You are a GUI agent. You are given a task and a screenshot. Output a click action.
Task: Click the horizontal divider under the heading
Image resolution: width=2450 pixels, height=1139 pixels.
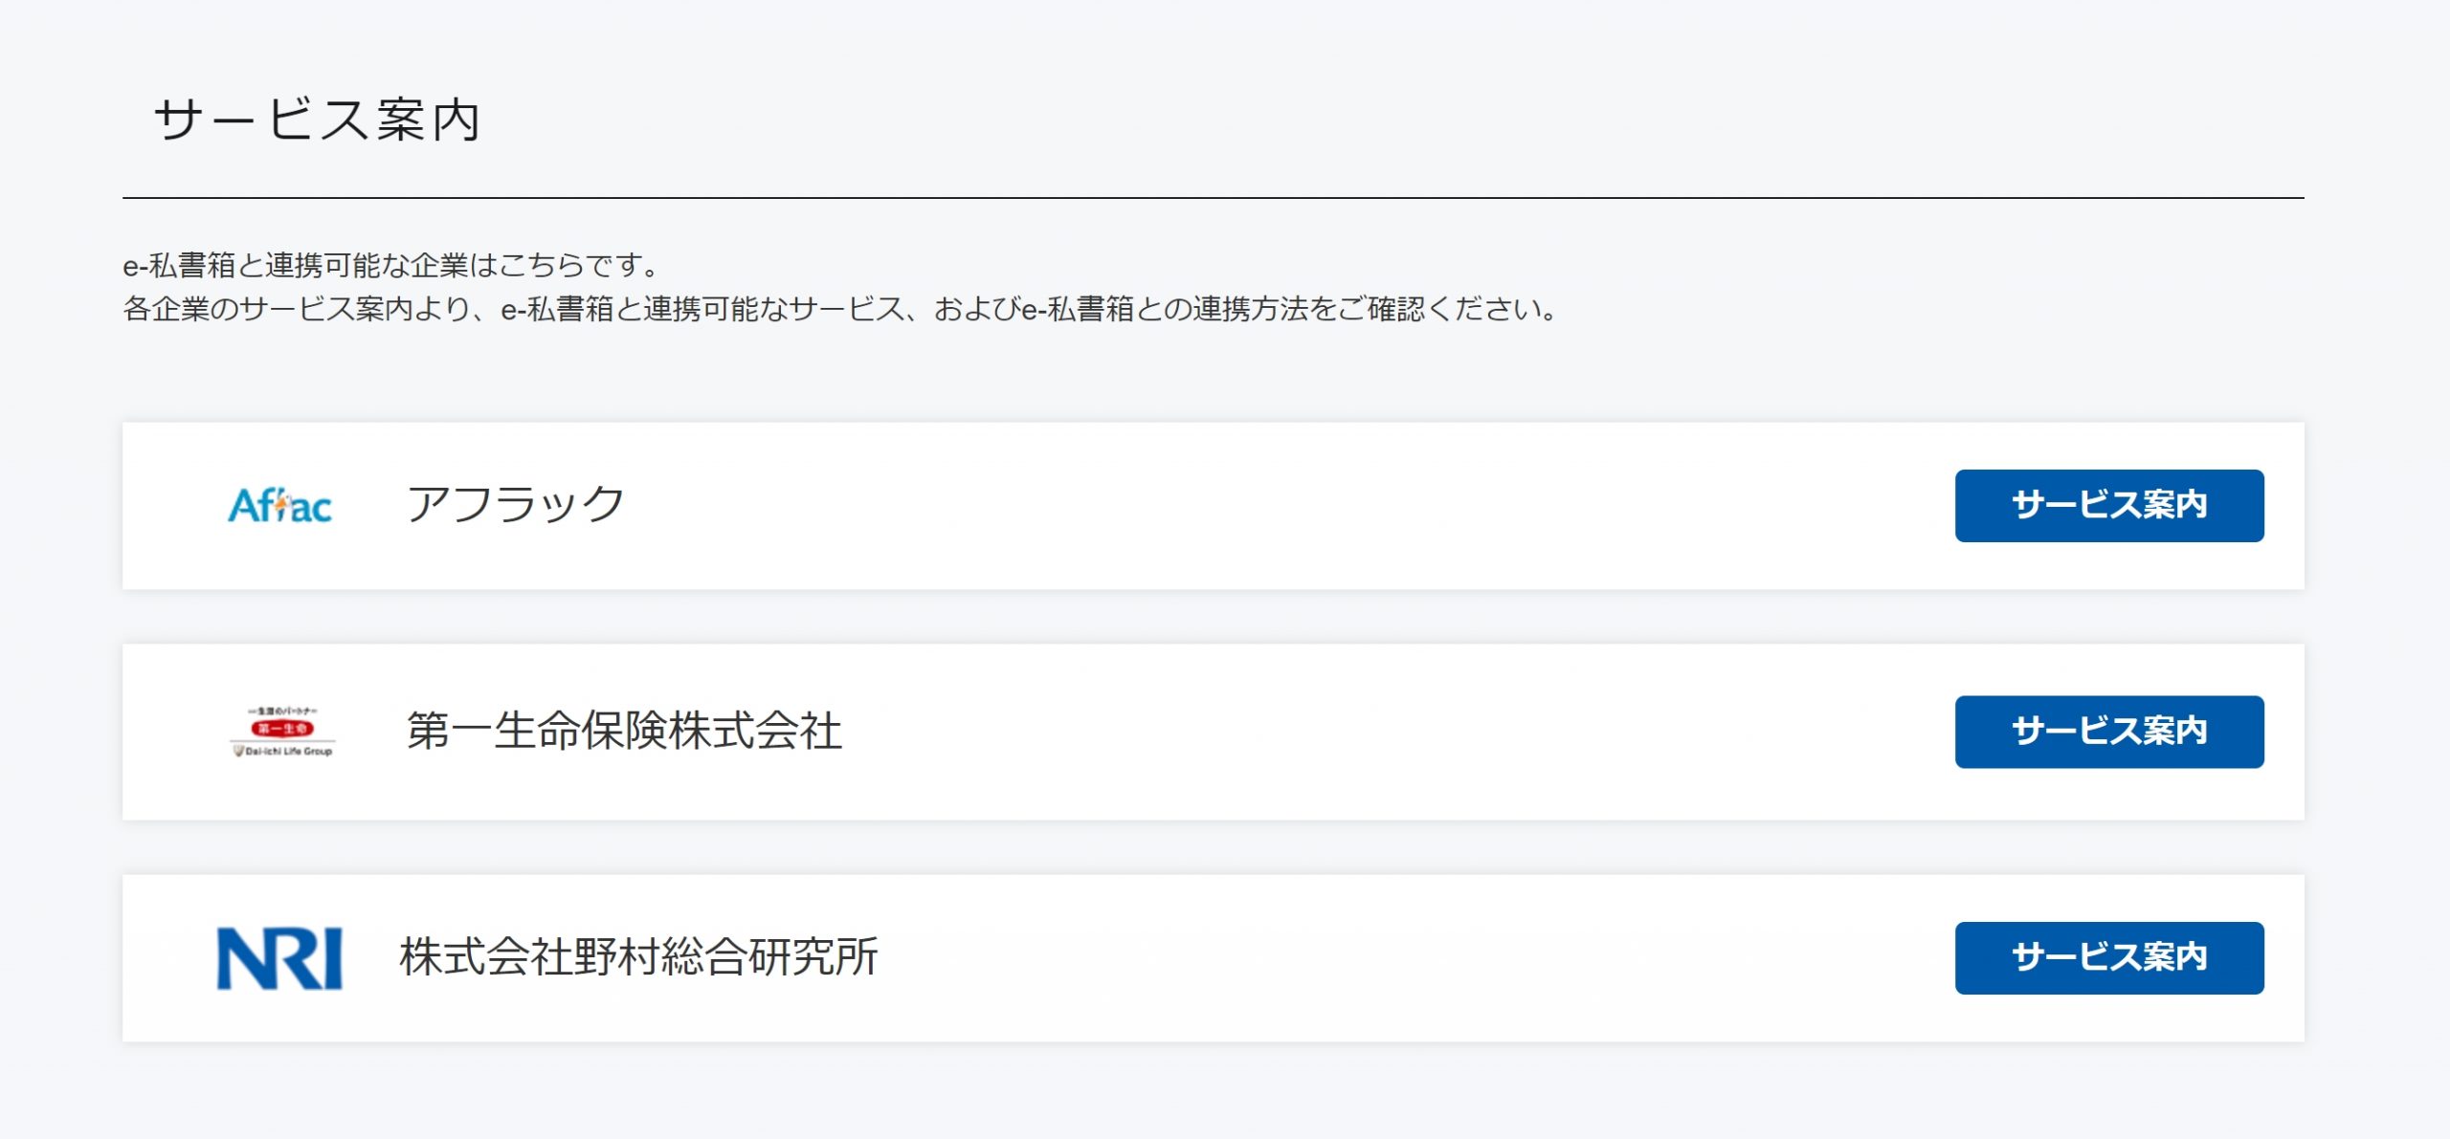pyautogui.click(x=1213, y=198)
